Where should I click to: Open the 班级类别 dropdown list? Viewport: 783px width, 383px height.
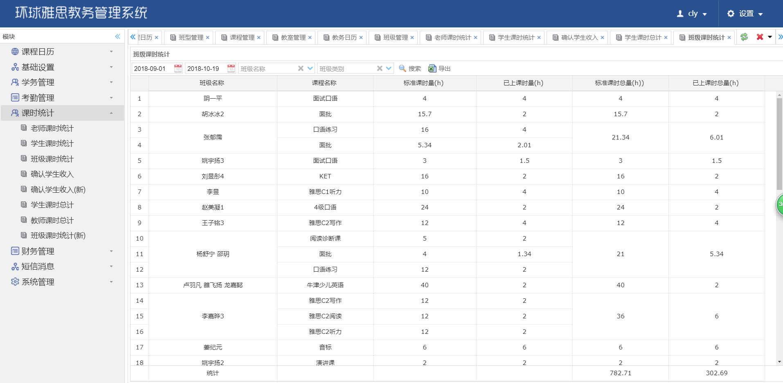pos(389,68)
